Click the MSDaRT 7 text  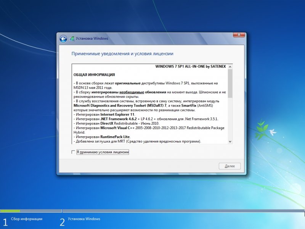click(x=120, y=106)
